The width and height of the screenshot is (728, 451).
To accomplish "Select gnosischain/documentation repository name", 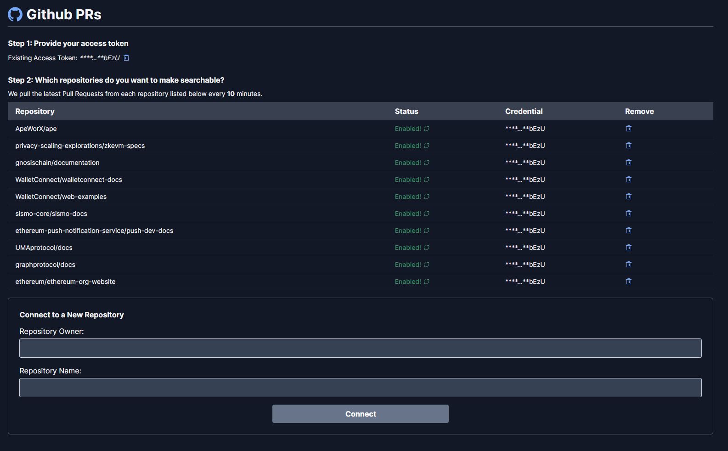I will 57,163.
